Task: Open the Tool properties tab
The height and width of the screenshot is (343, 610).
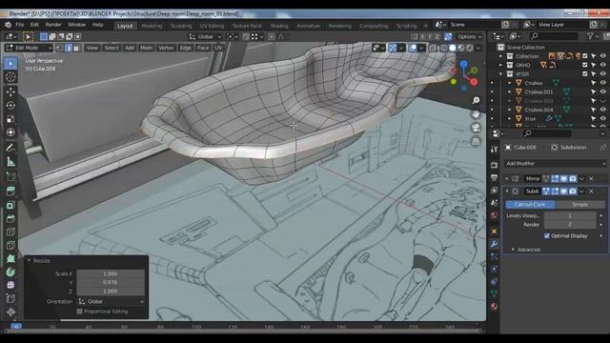Action: click(494, 150)
